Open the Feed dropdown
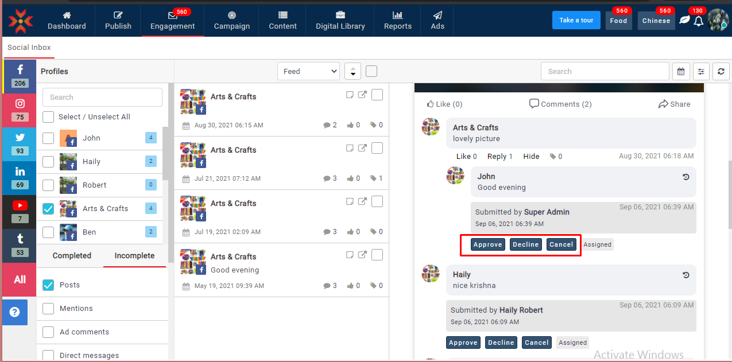Image resolution: width=732 pixels, height=362 pixels. [308, 71]
